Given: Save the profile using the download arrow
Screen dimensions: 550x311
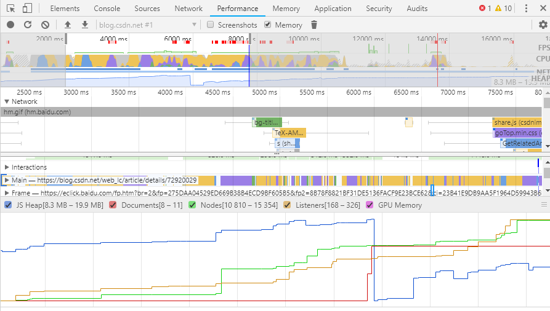Looking at the screenshot, I should (85, 25).
